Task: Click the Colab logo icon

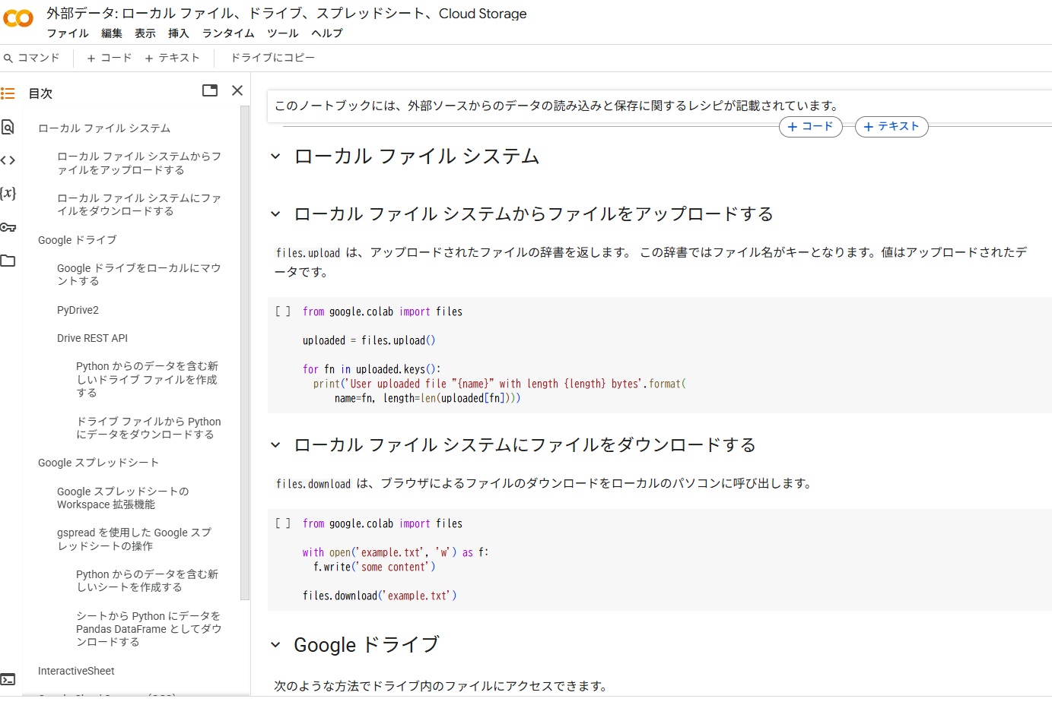Action: pos(18,18)
